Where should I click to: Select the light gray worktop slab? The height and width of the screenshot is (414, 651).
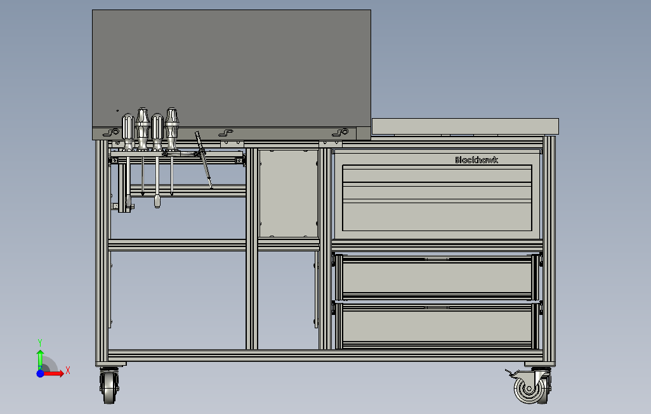[465, 126]
